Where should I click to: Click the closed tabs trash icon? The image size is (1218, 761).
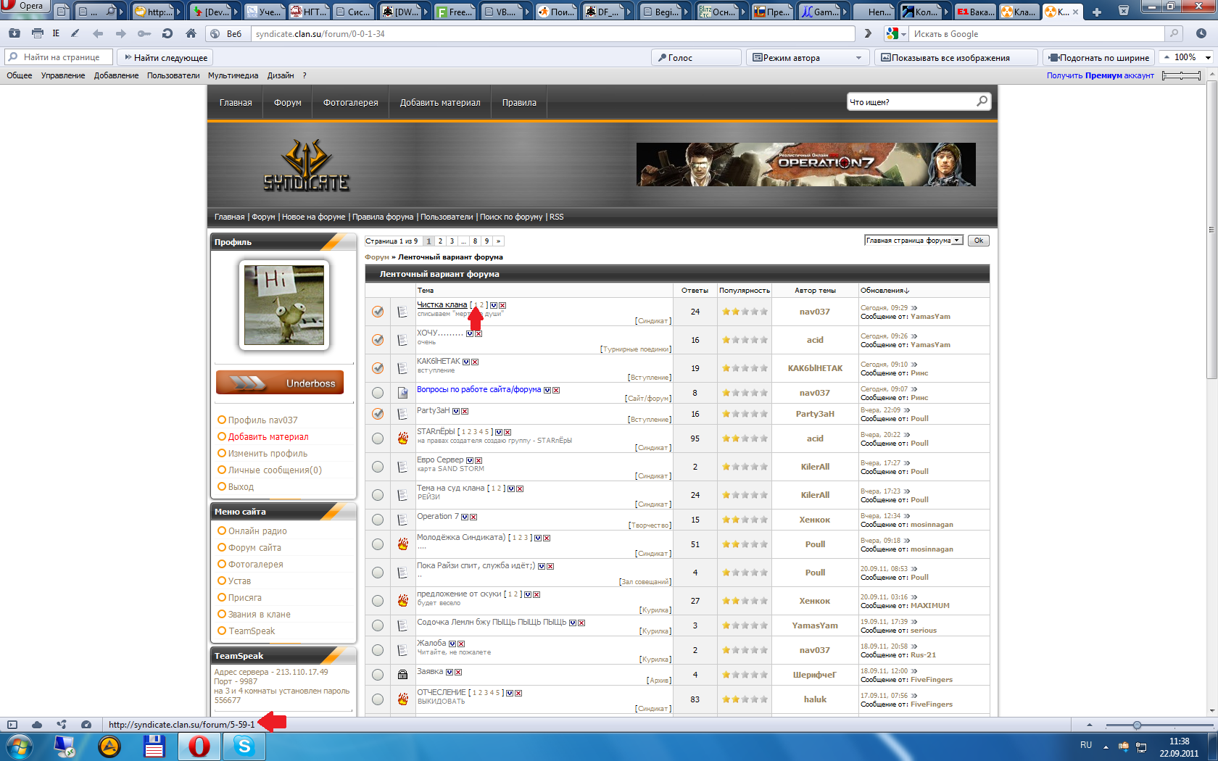pyautogui.click(x=1123, y=11)
